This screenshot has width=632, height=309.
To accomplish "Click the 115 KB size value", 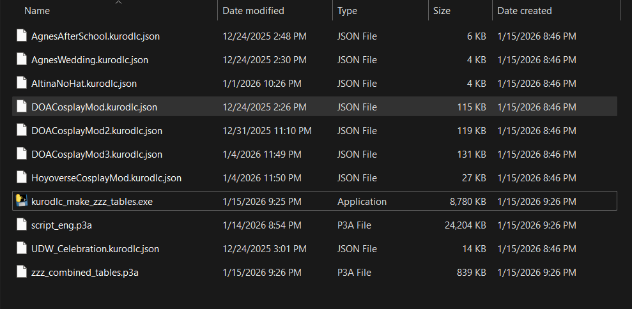I will tap(472, 107).
